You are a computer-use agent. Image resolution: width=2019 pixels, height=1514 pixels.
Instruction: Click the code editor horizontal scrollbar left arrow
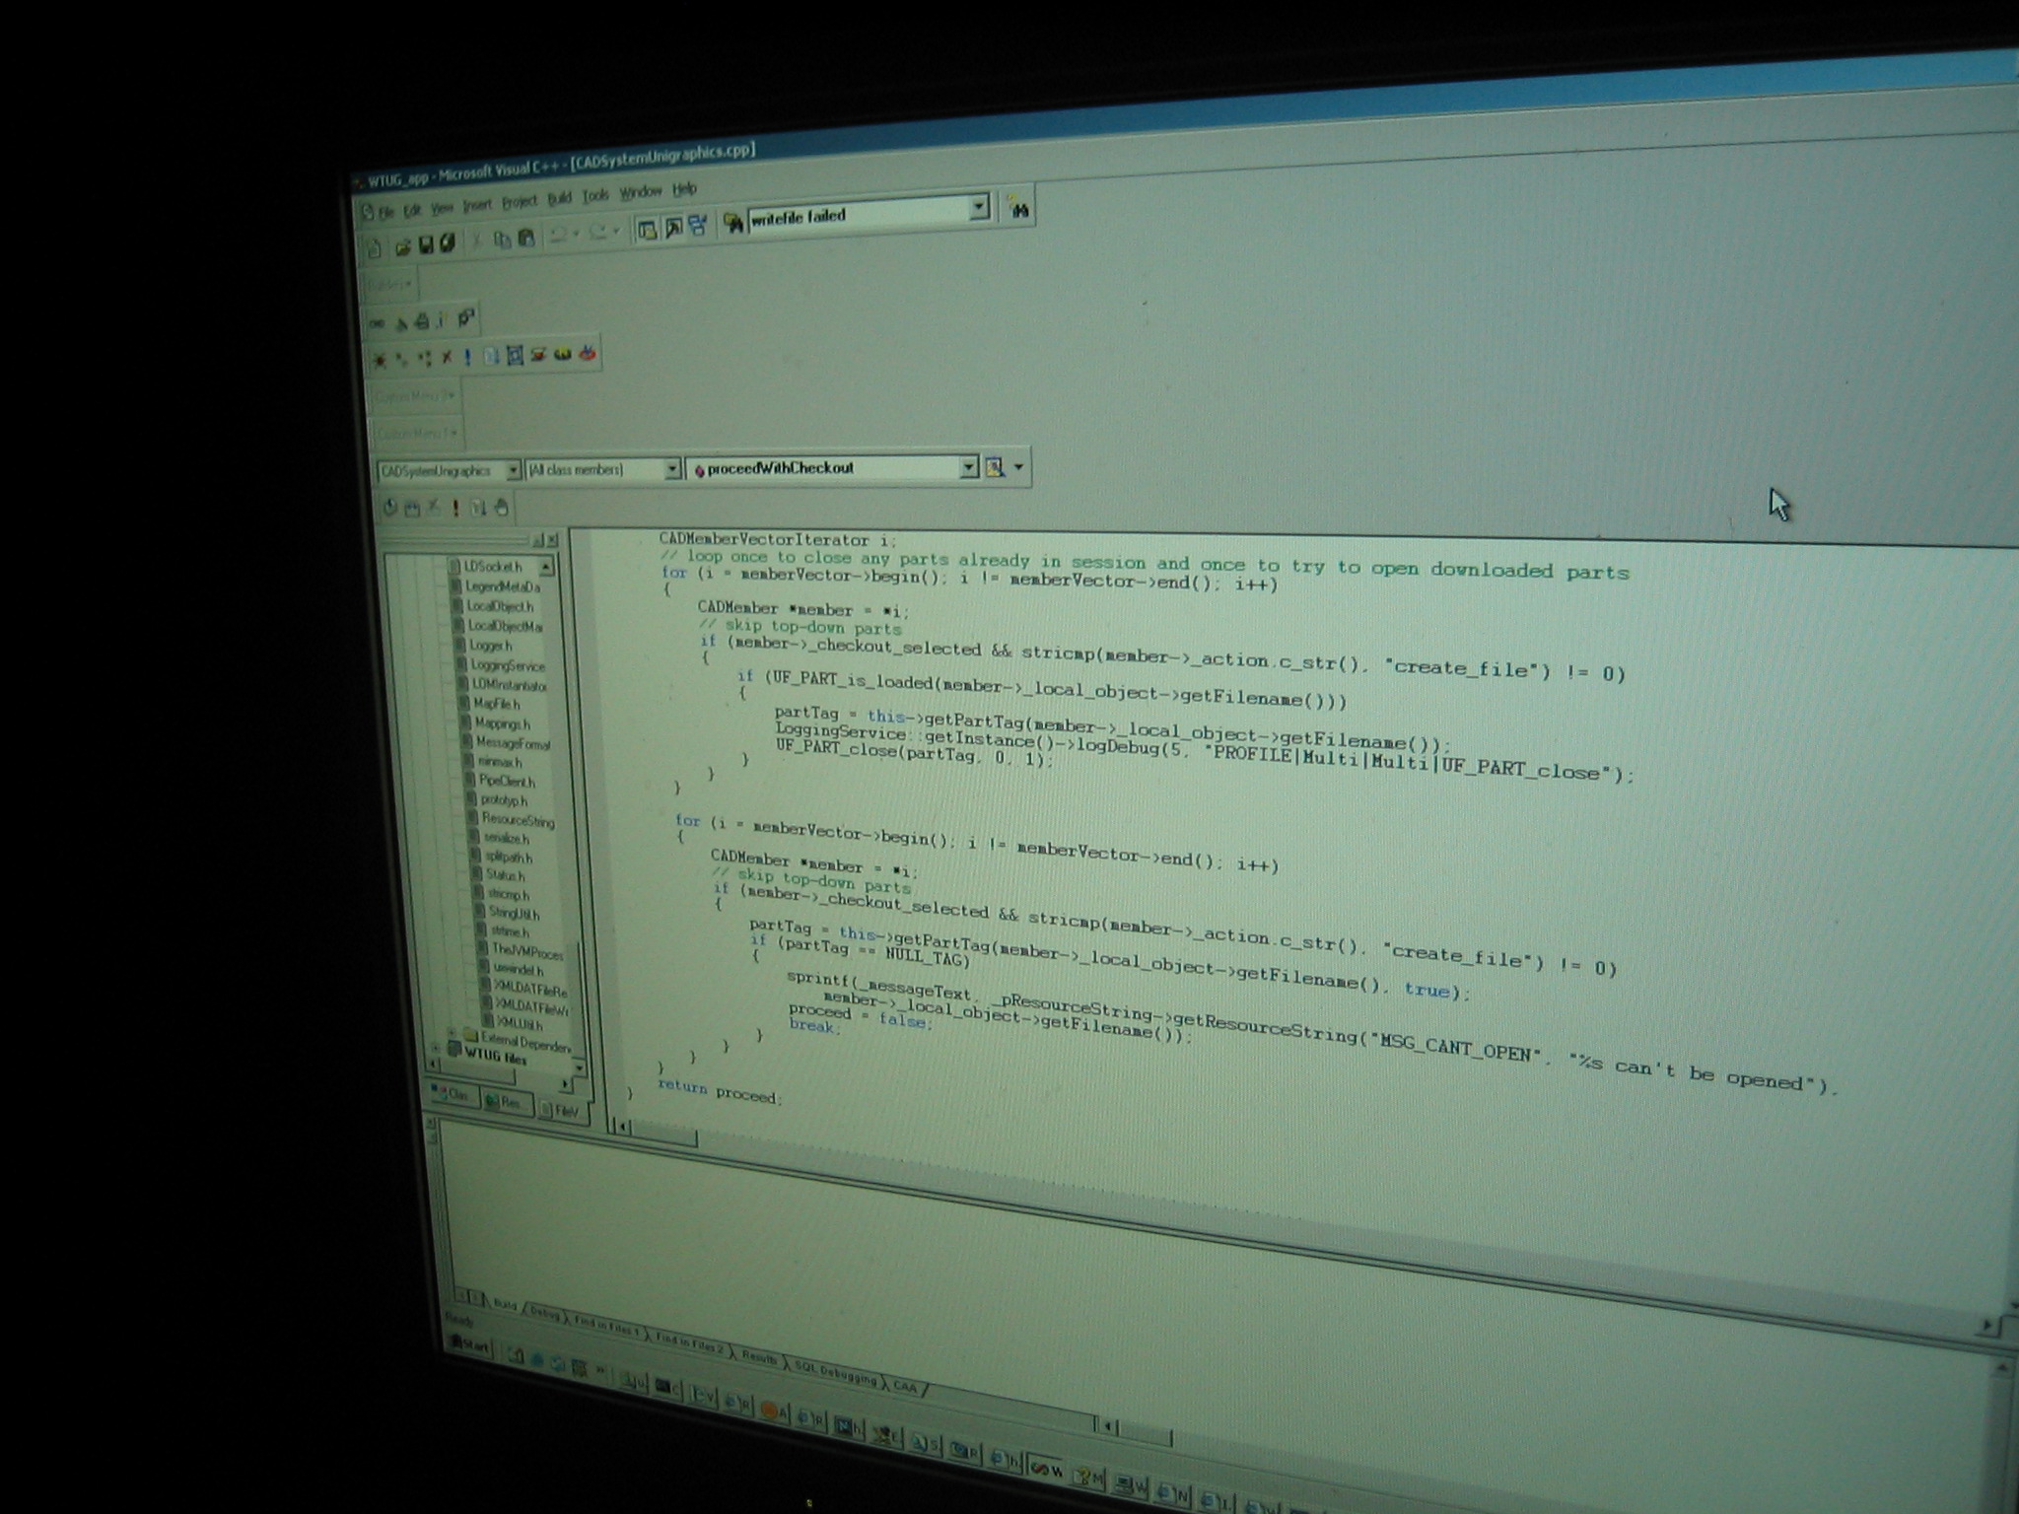click(622, 1126)
